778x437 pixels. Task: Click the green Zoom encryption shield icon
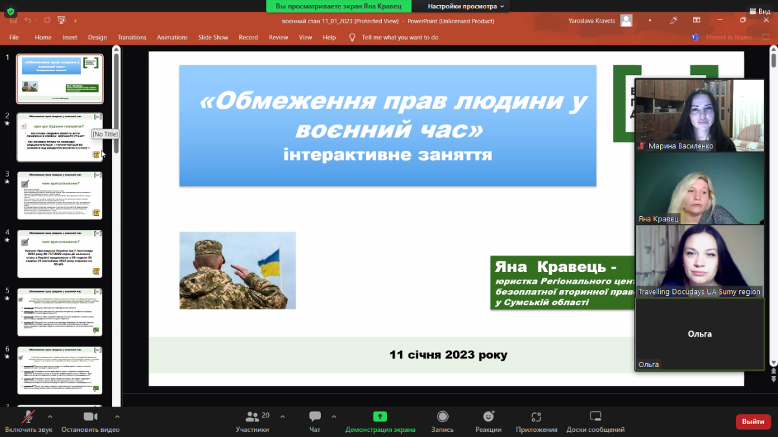(10, 11)
